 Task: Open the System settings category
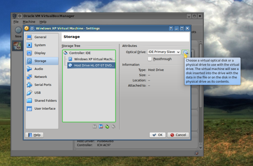click(42, 45)
